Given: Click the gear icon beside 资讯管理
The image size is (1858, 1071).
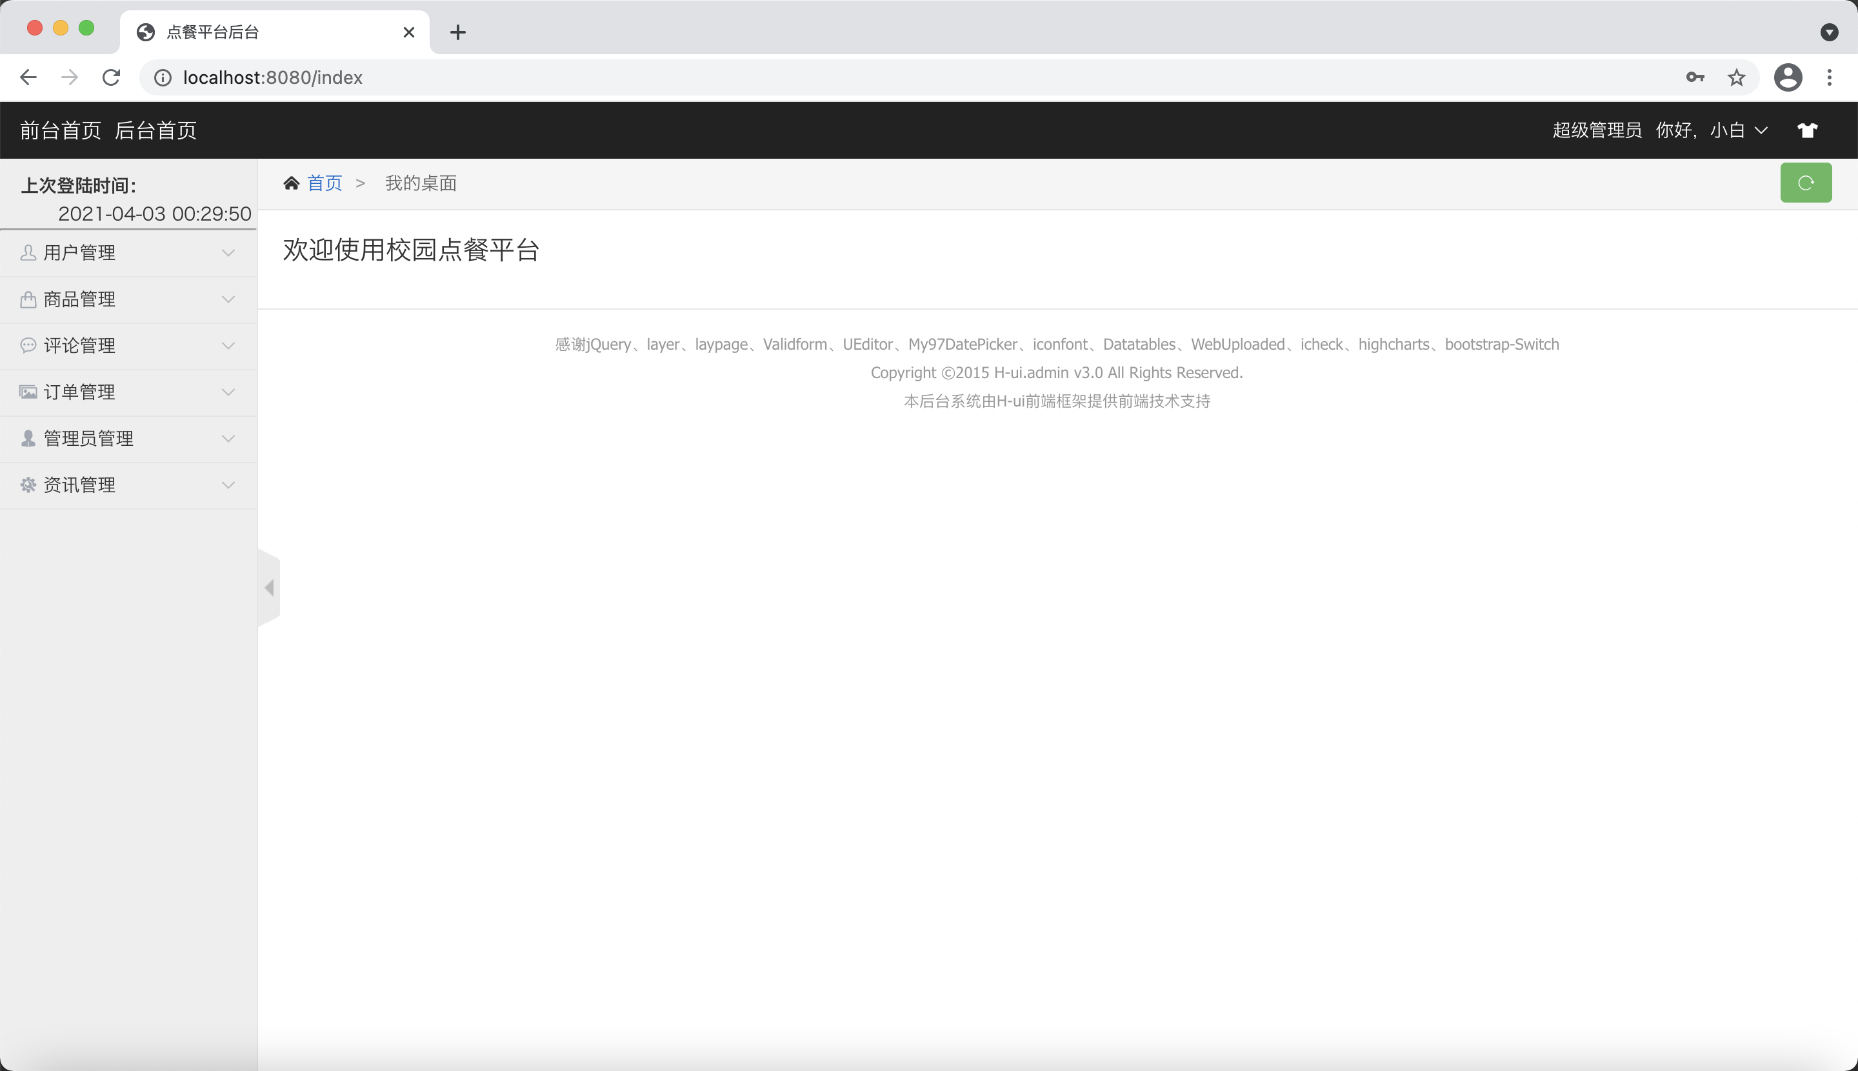Looking at the screenshot, I should pyautogui.click(x=28, y=485).
